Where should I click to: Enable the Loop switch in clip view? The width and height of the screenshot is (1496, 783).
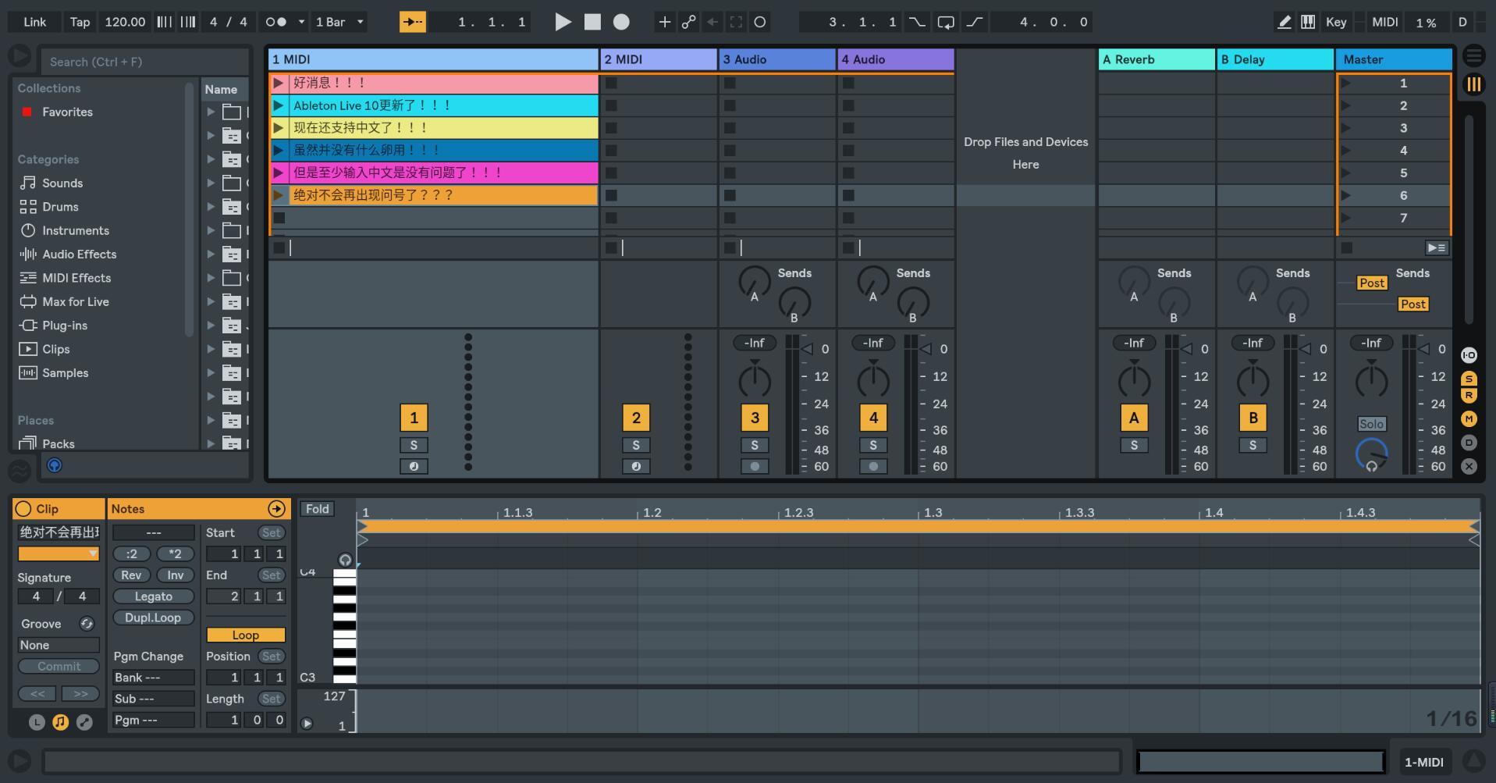(245, 635)
